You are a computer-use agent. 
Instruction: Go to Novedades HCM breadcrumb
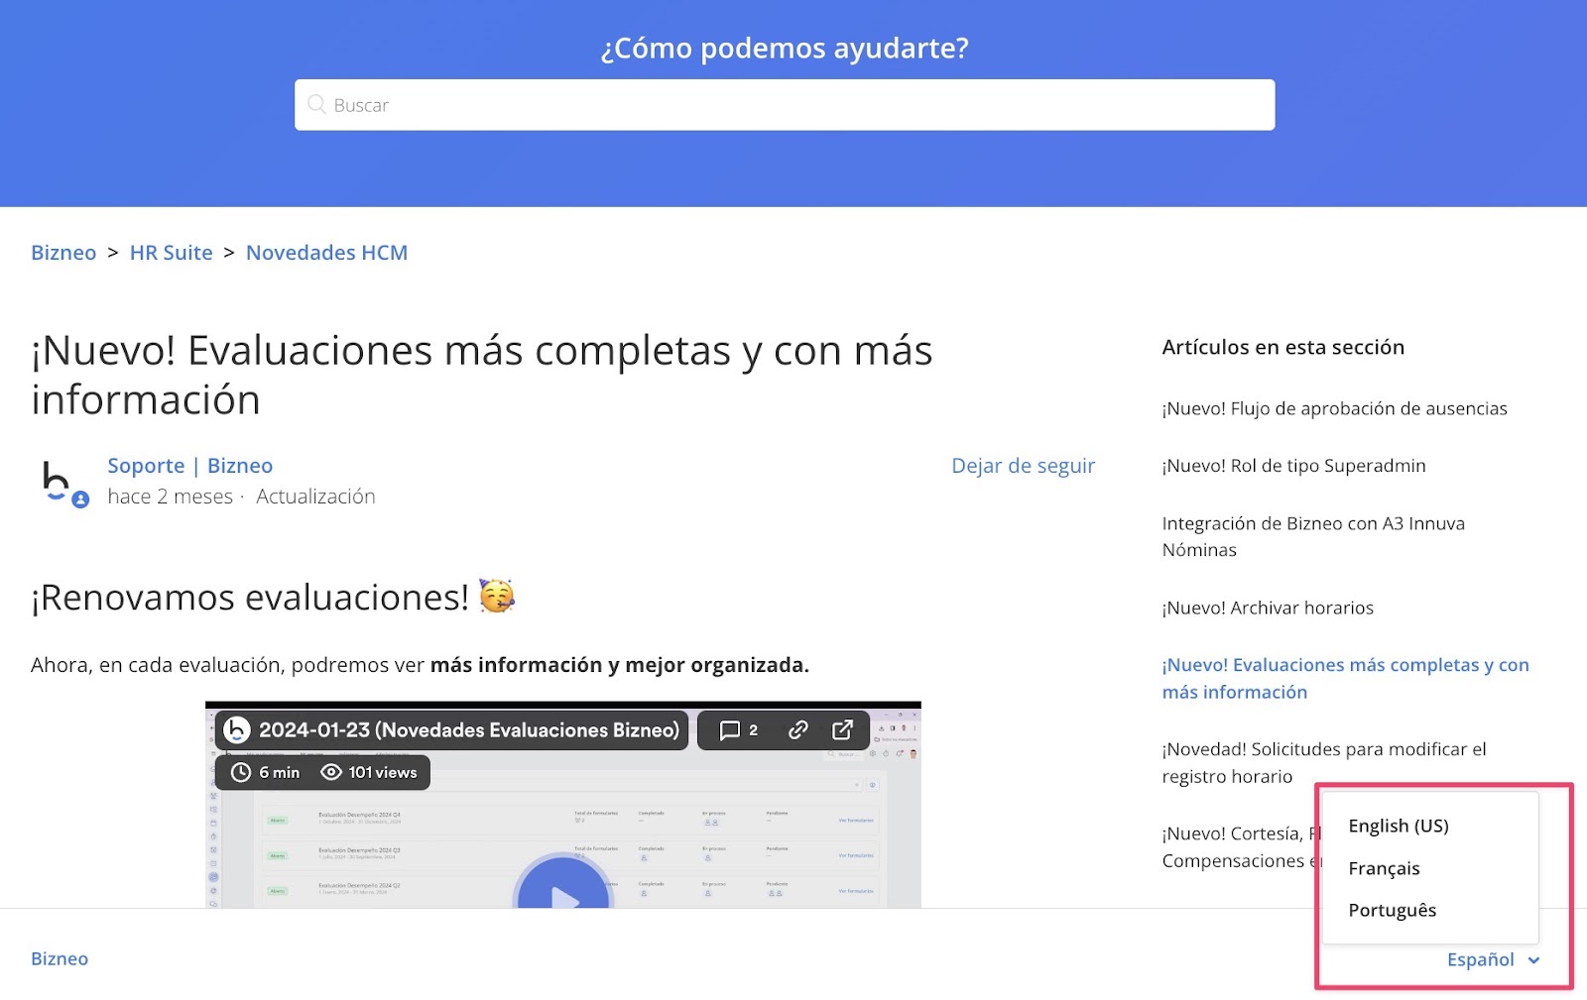click(326, 253)
